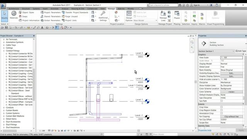Open Project Information
The width and height of the screenshot is (247, 139).
point(29,20)
